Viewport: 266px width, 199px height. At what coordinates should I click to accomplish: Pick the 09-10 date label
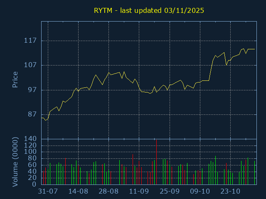[x=200, y=192]
